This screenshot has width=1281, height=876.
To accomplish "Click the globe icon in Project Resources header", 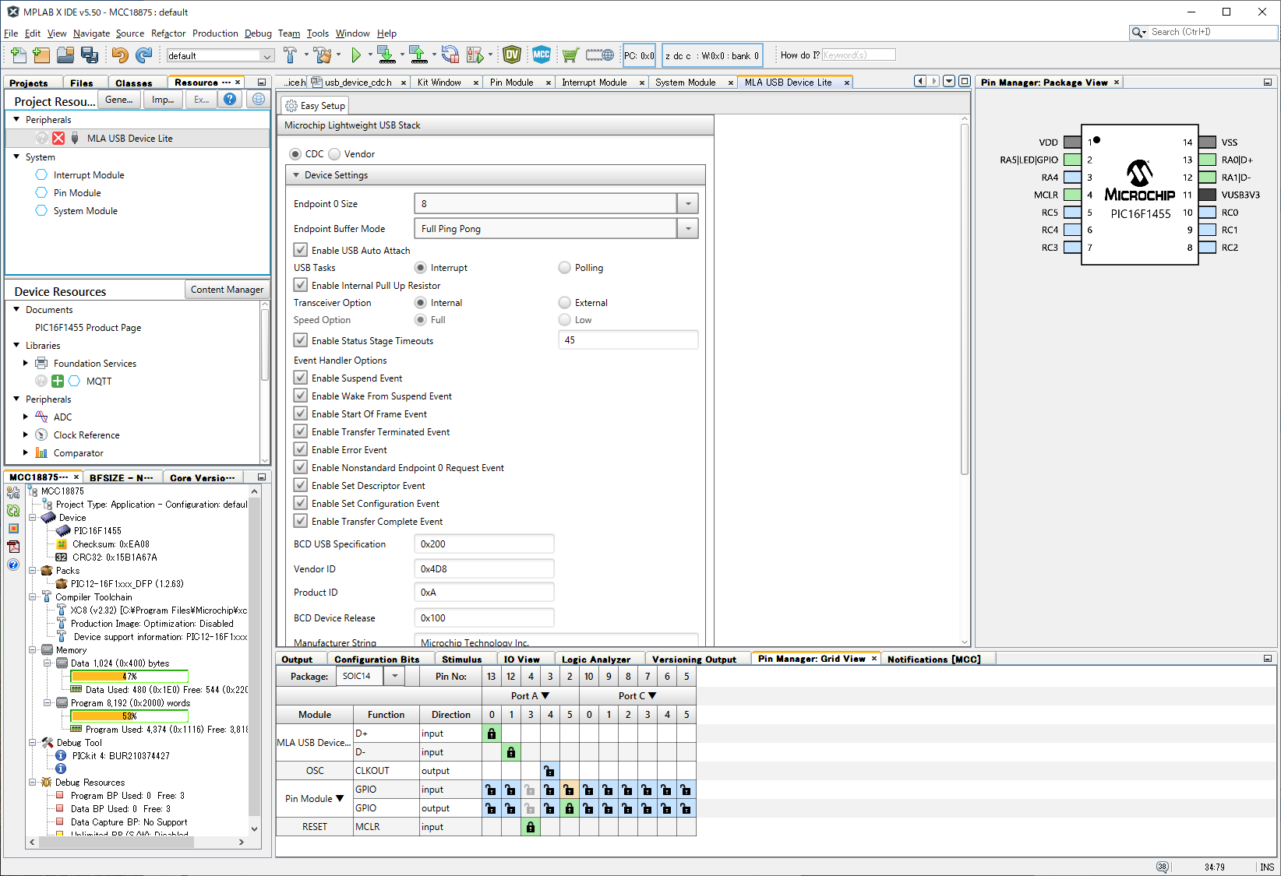I will click(259, 99).
